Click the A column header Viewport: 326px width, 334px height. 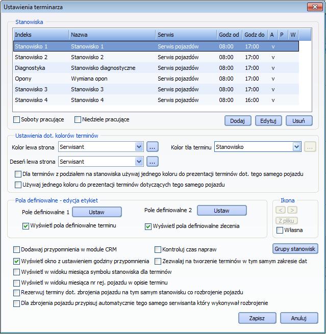tap(273, 35)
